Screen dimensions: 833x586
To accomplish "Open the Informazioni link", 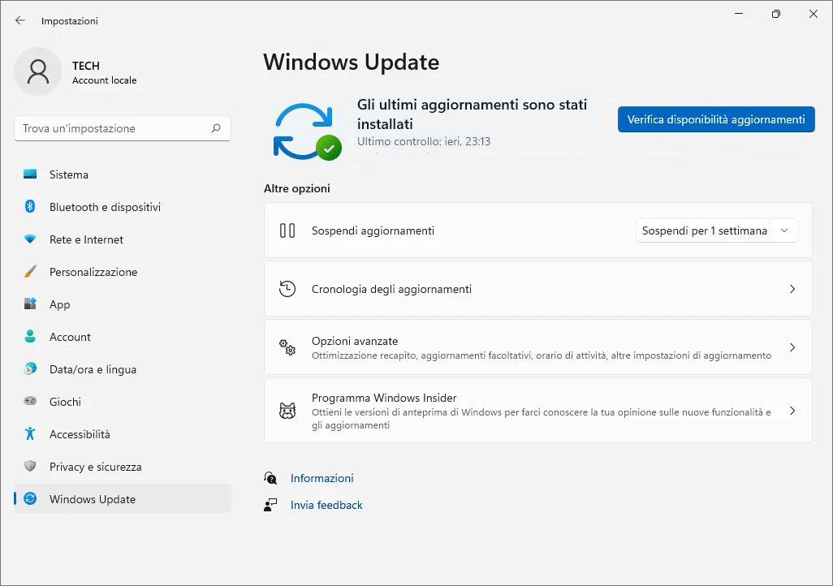I will click(x=322, y=479).
